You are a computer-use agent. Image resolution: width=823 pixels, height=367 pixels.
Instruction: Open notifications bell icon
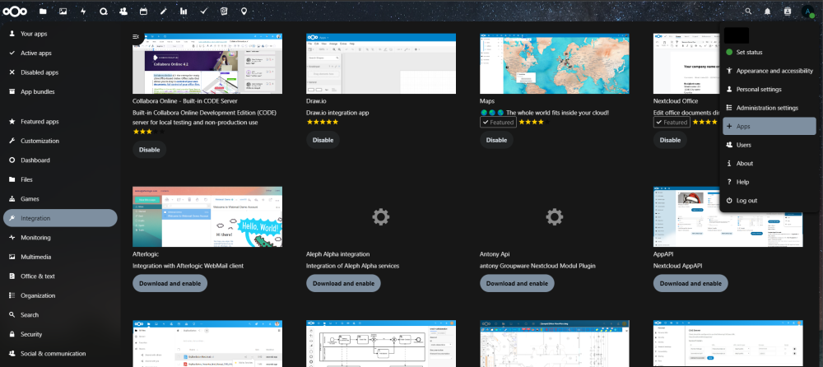(x=767, y=11)
